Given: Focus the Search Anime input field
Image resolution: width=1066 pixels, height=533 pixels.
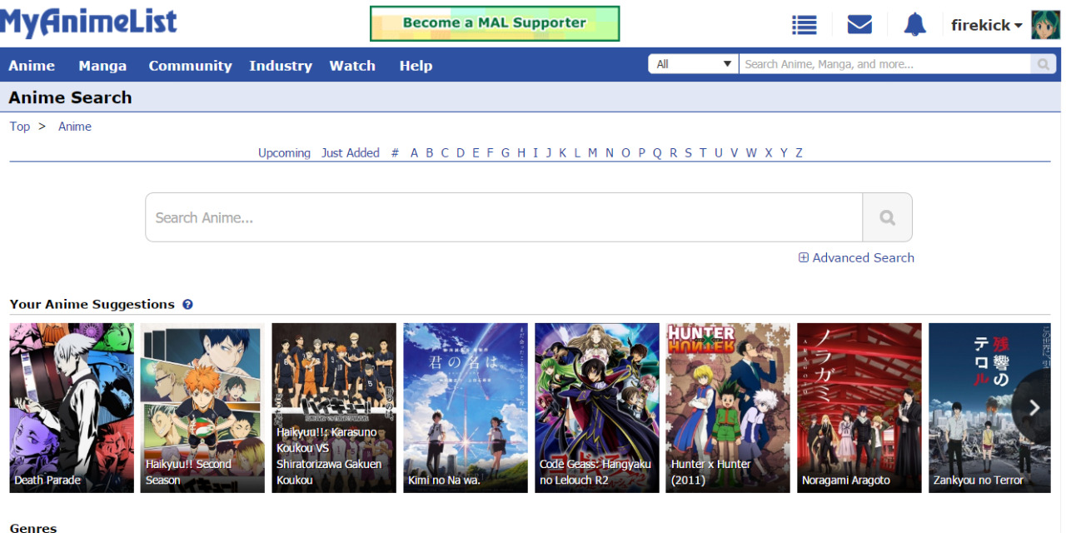Looking at the screenshot, I should (504, 217).
